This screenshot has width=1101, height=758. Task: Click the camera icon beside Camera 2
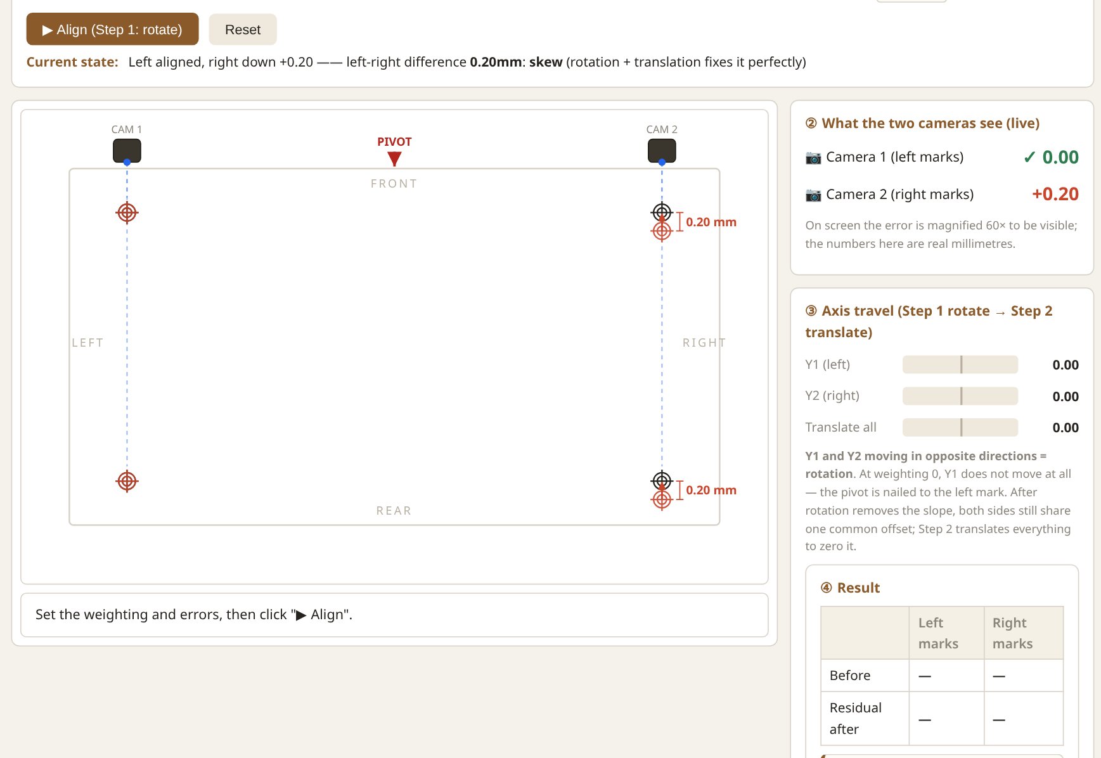813,195
